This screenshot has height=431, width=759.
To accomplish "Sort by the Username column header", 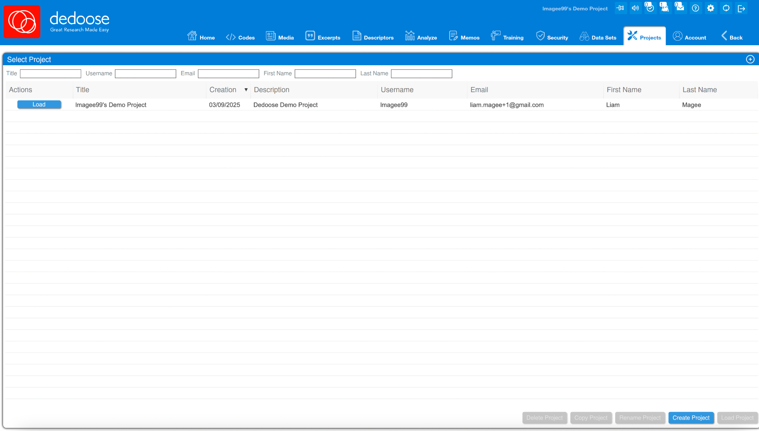I will click(422, 90).
